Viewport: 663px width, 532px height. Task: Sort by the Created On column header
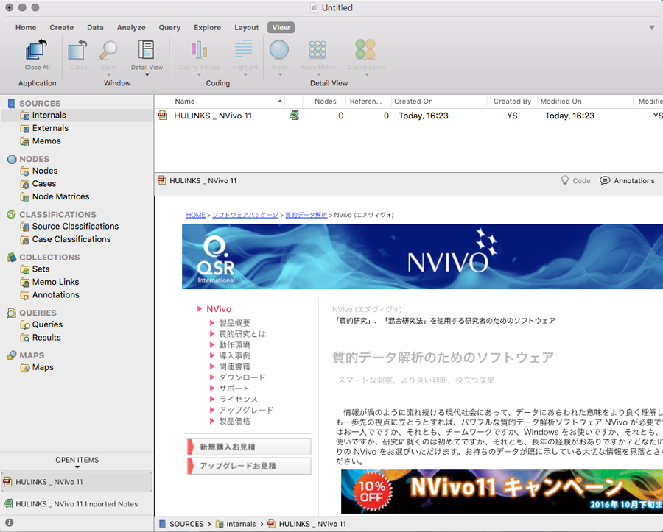tap(439, 102)
